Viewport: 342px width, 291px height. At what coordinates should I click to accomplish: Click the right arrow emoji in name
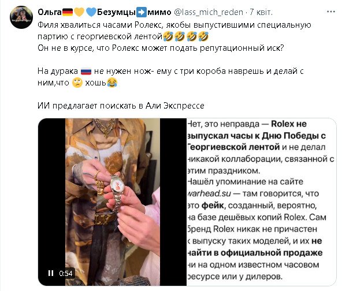coord(142,12)
